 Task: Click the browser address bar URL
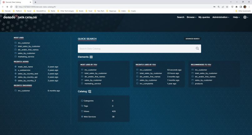37,7
